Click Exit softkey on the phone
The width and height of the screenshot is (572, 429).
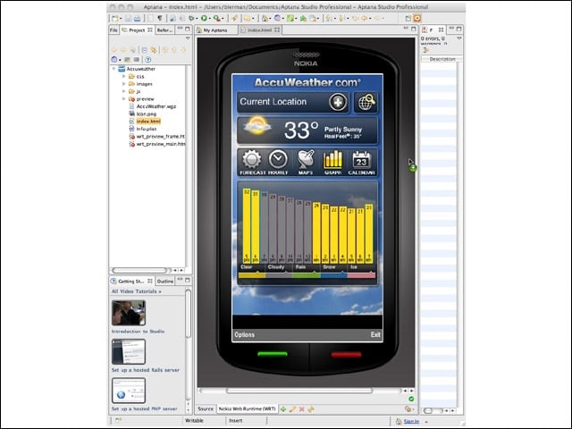[375, 334]
